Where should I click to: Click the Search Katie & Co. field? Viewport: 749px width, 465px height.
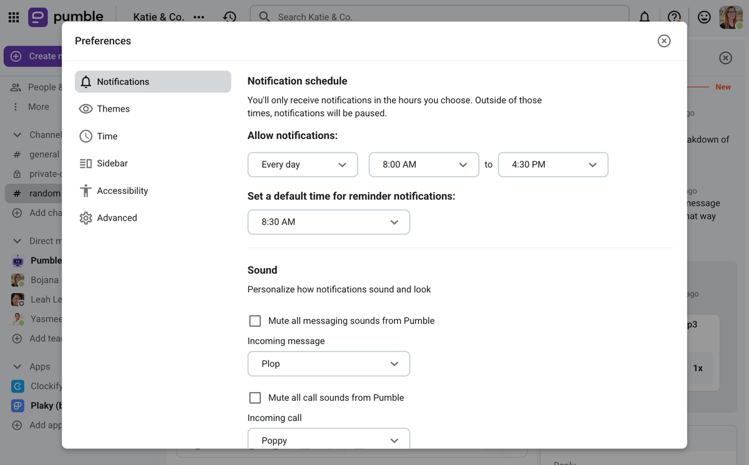click(439, 17)
